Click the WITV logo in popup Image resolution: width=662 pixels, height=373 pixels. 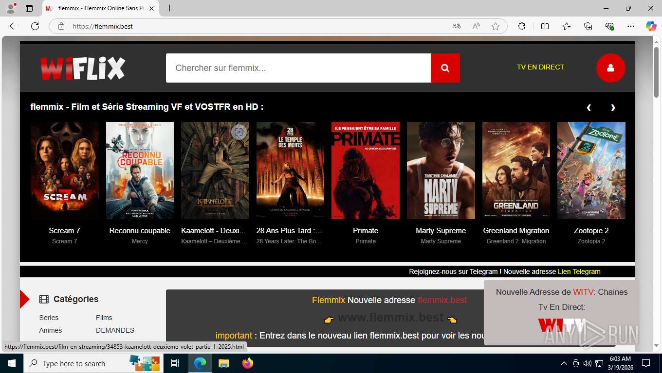[562, 326]
